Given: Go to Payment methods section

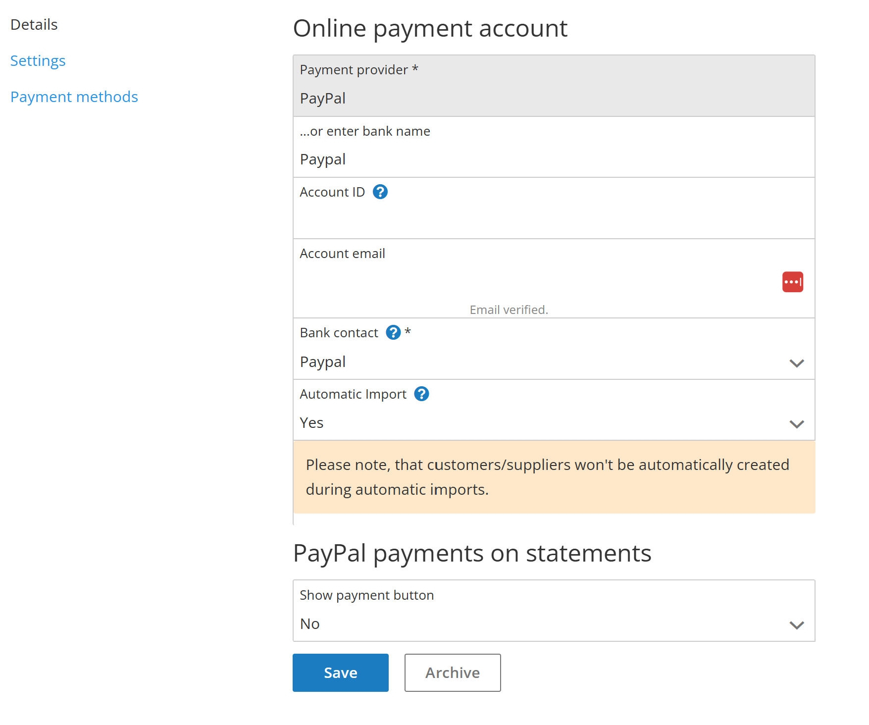Looking at the screenshot, I should (x=74, y=97).
